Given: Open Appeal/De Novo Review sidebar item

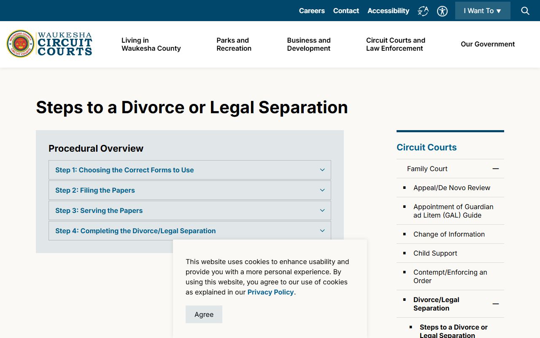Looking at the screenshot, I should (451, 188).
